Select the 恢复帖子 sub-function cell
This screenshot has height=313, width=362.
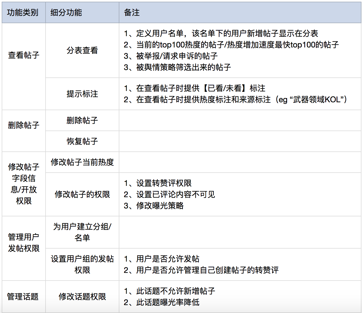tap(82, 141)
